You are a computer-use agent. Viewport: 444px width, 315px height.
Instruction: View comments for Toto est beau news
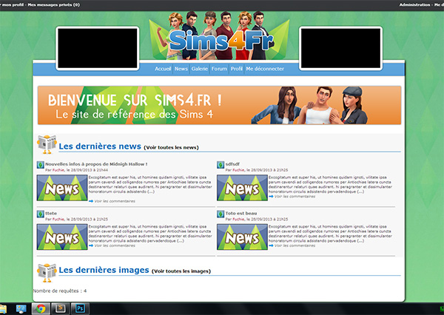(295, 245)
